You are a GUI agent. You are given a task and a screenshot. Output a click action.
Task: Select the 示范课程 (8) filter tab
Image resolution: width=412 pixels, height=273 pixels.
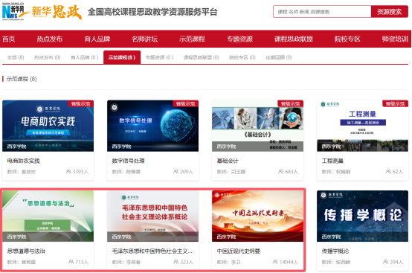click(122, 57)
